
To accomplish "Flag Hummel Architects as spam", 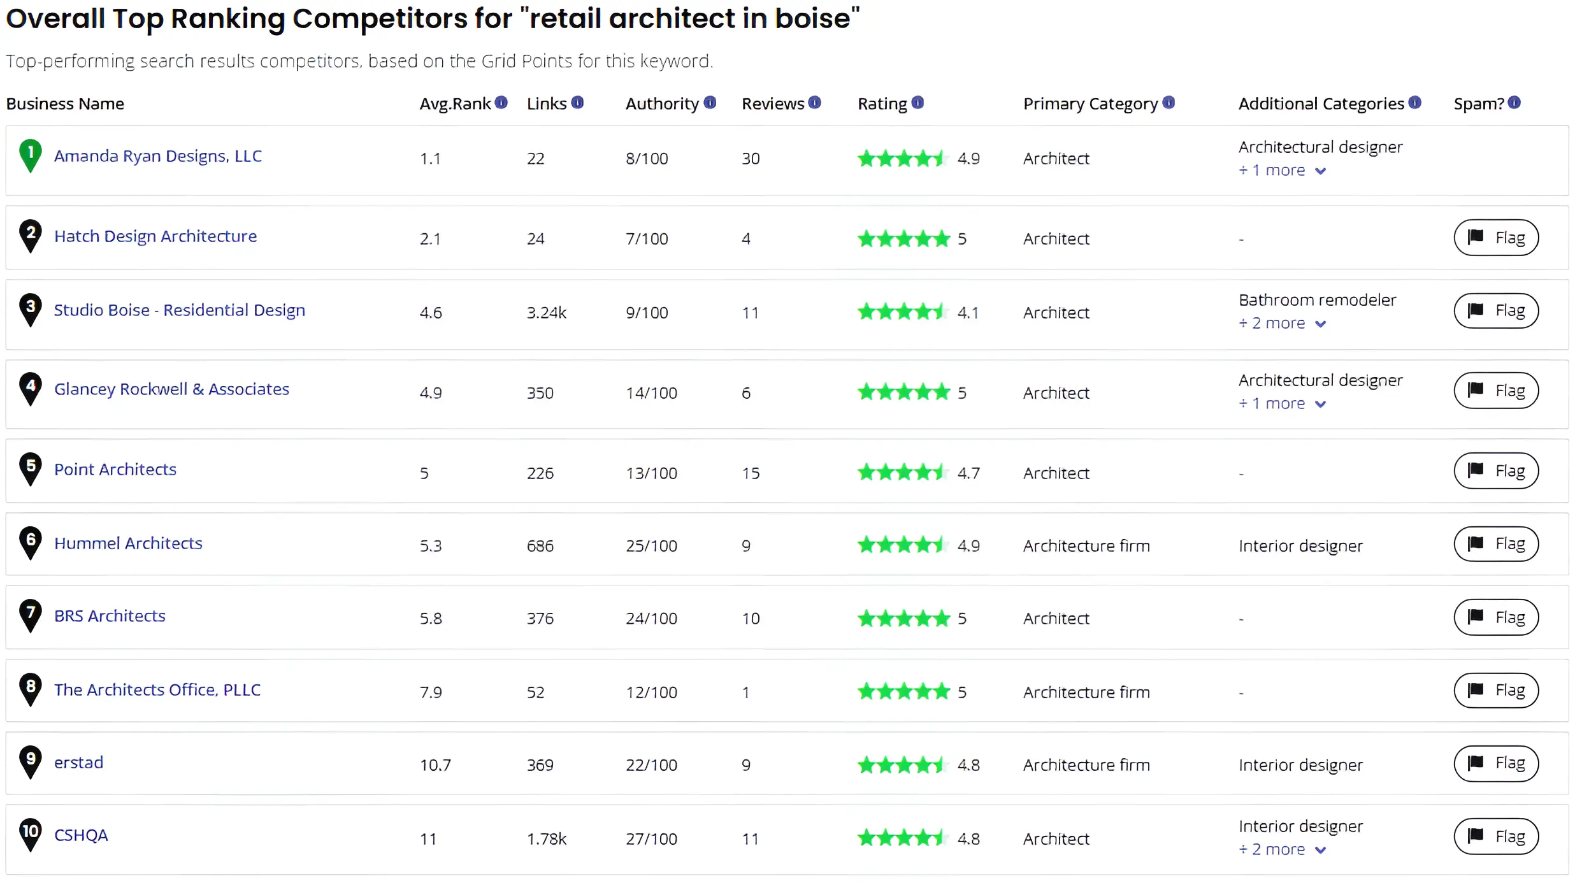I will click(1496, 543).
